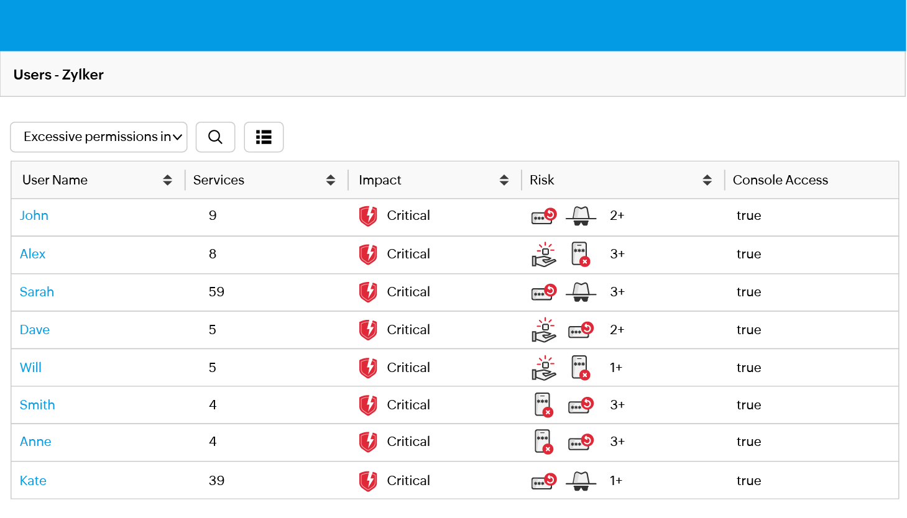Click the password rotation risk icon for John
The width and height of the screenshot is (907, 518).
click(543, 216)
